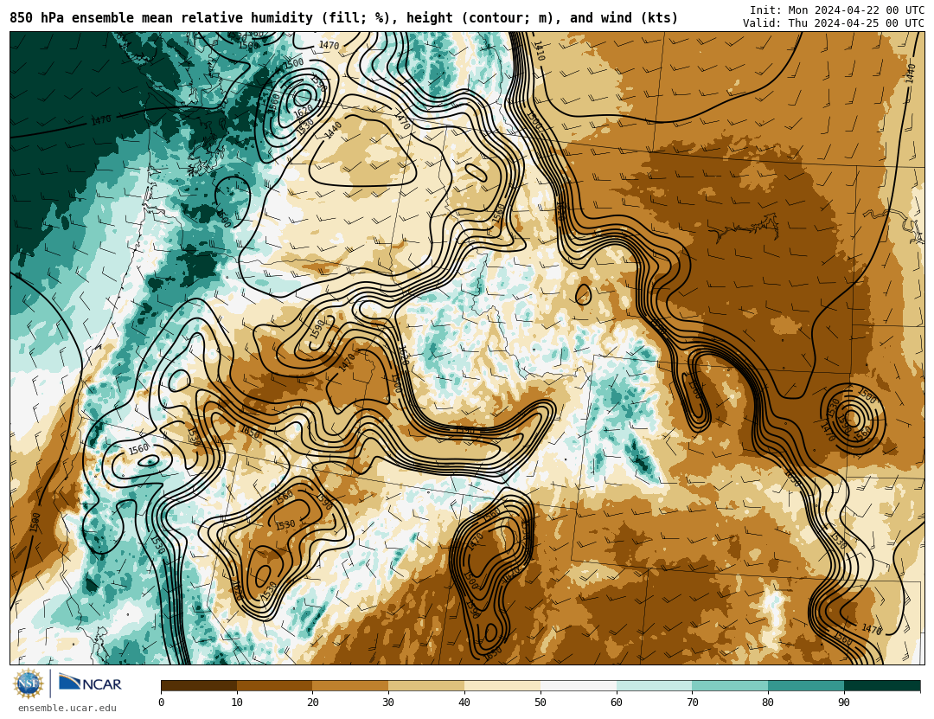This screenshot has width=934, height=719.
Task: Pick the 20–30% orange-brown colorbar segment
Action: pos(350,685)
